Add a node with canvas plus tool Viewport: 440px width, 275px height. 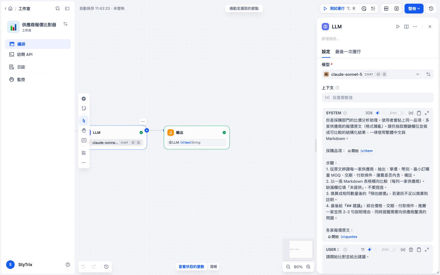[84, 99]
